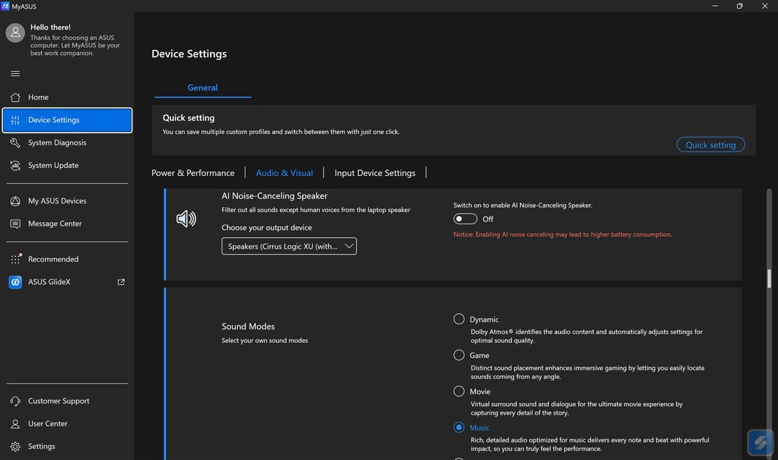Open Customer Support headset icon
This screenshot has width=778, height=460.
pyautogui.click(x=16, y=401)
